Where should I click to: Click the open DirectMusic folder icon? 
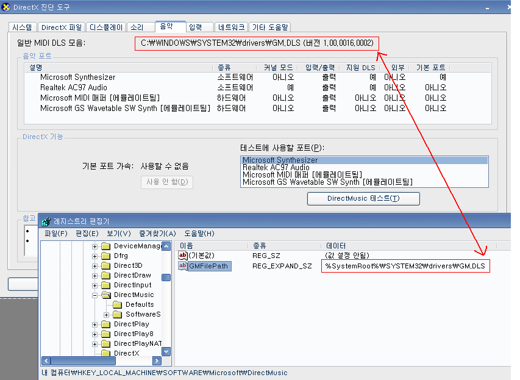pyautogui.click(x=106, y=295)
